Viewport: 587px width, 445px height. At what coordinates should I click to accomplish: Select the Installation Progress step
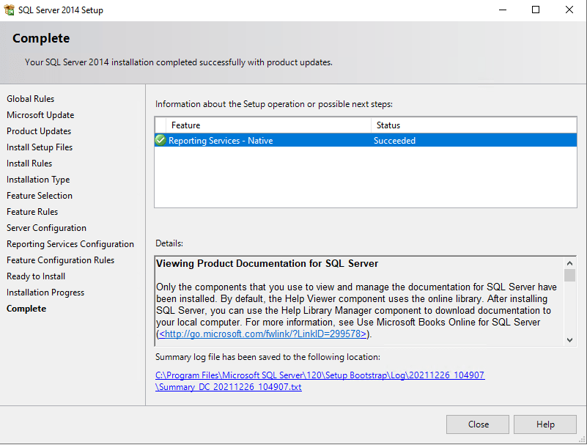coord(45,293)
